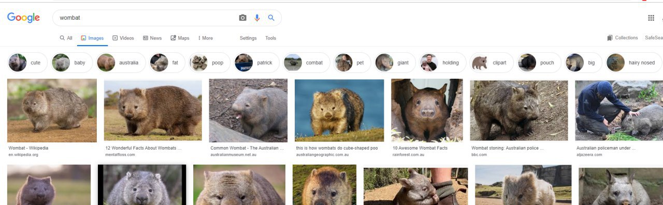Start voice search with microphone icon
The image size is (663, 205).
257,18
